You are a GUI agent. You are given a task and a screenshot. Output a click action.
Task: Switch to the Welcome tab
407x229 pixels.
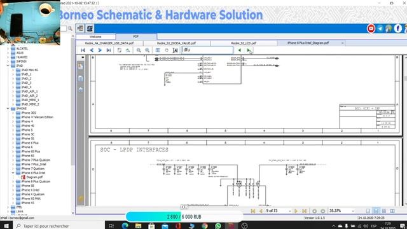coord(95,37)
